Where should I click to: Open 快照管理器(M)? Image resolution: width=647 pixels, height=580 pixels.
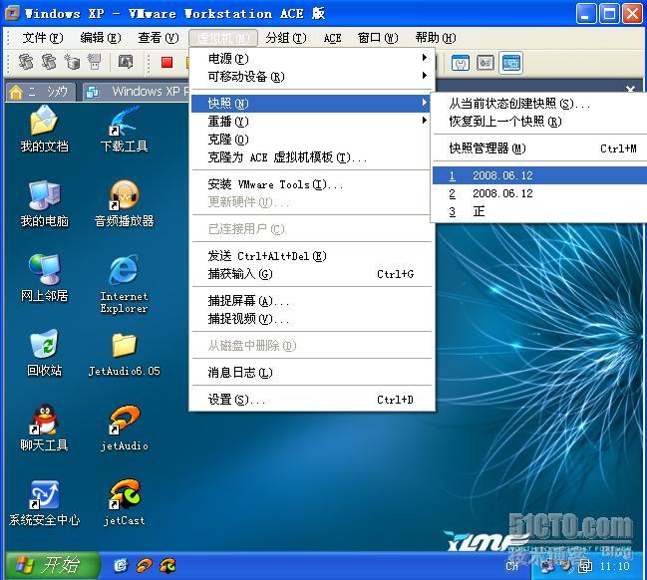[539, 148]
